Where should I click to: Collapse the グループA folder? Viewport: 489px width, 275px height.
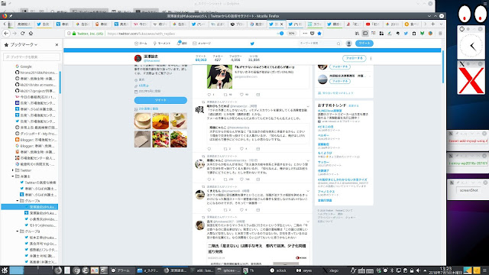[x=18, y=201]
